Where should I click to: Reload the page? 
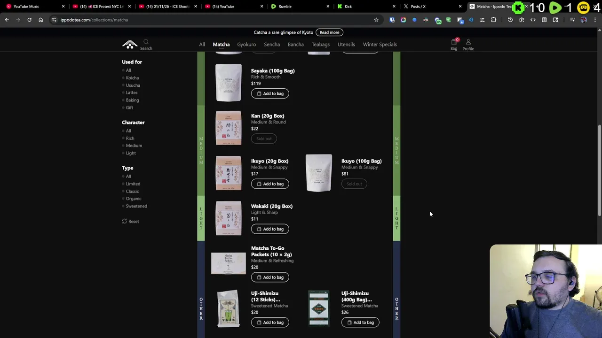click(x=29, y=20)
